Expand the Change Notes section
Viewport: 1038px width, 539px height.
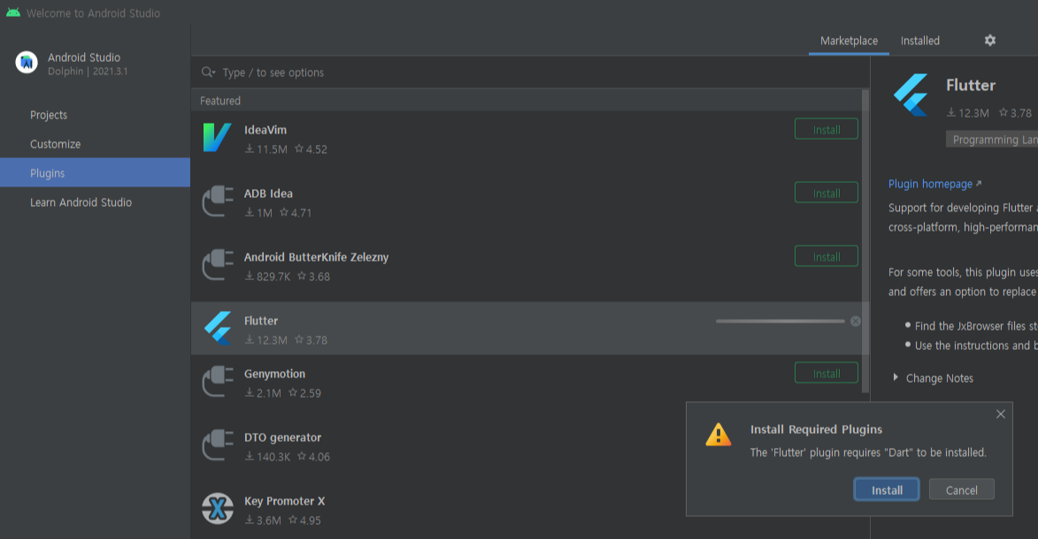click(895, 377)
